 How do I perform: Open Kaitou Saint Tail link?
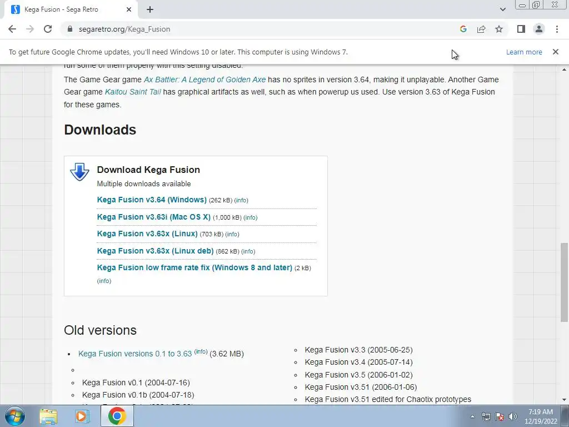(133, 92)
